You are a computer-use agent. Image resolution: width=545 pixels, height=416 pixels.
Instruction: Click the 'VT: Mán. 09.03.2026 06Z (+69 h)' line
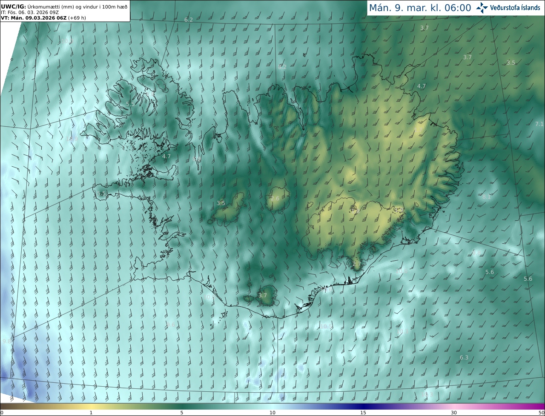coord(43,18)
